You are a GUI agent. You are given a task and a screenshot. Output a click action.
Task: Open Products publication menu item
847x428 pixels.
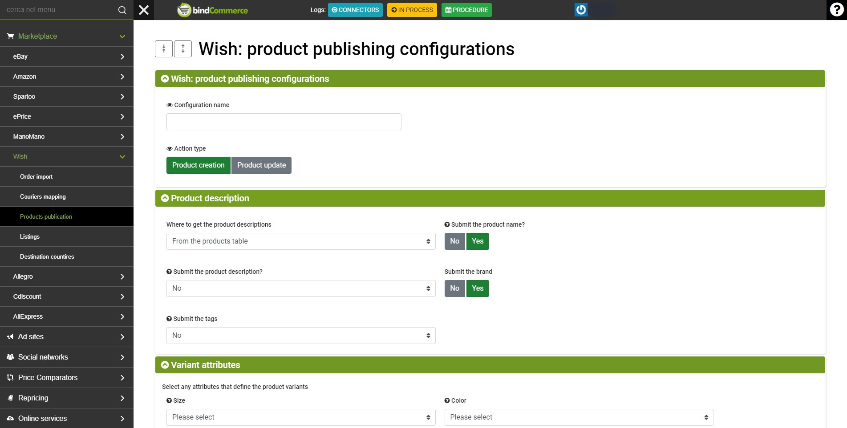pos(67,216)
